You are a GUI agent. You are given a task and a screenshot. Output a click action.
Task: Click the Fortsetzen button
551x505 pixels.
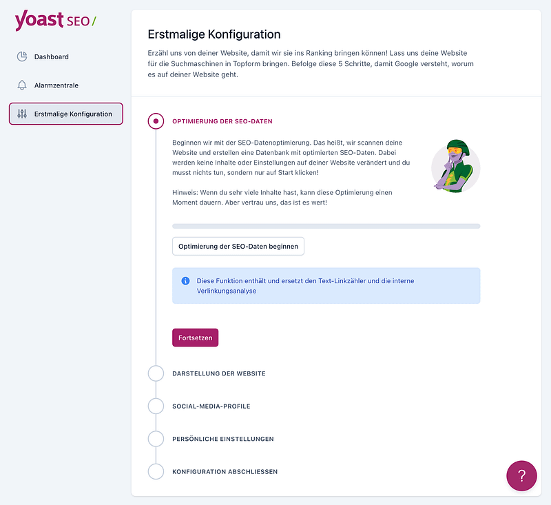pos(195,338)
